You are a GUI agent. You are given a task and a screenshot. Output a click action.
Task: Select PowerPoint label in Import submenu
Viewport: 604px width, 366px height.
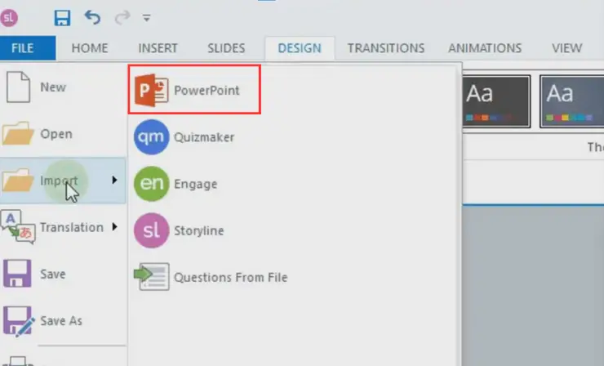207,90
